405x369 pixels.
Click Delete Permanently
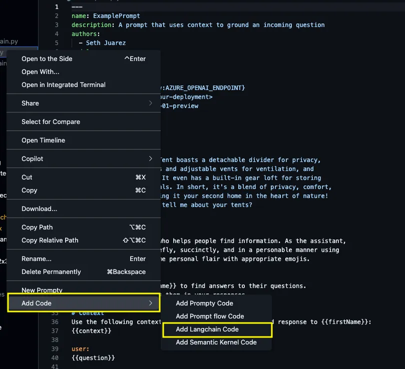coord(51,271)
